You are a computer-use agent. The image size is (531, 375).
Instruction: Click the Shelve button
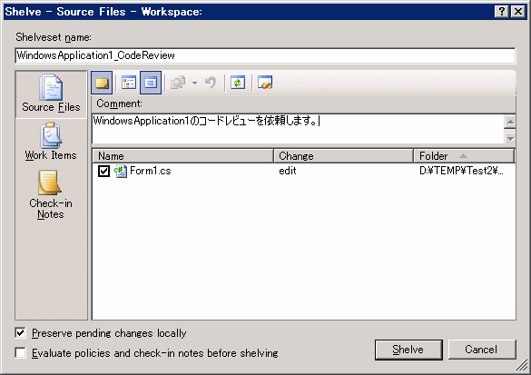click(x=408, y=350)
